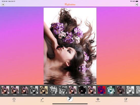Tap the magic wand effects button

pyautogui.click(x=70, y=99)
